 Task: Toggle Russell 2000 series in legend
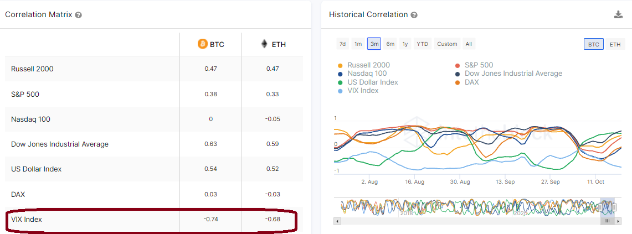pos(364,65)
